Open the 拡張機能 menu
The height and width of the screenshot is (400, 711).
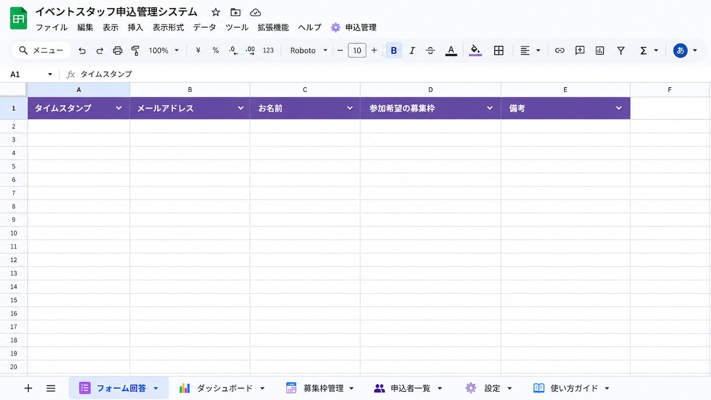[273, 27]
